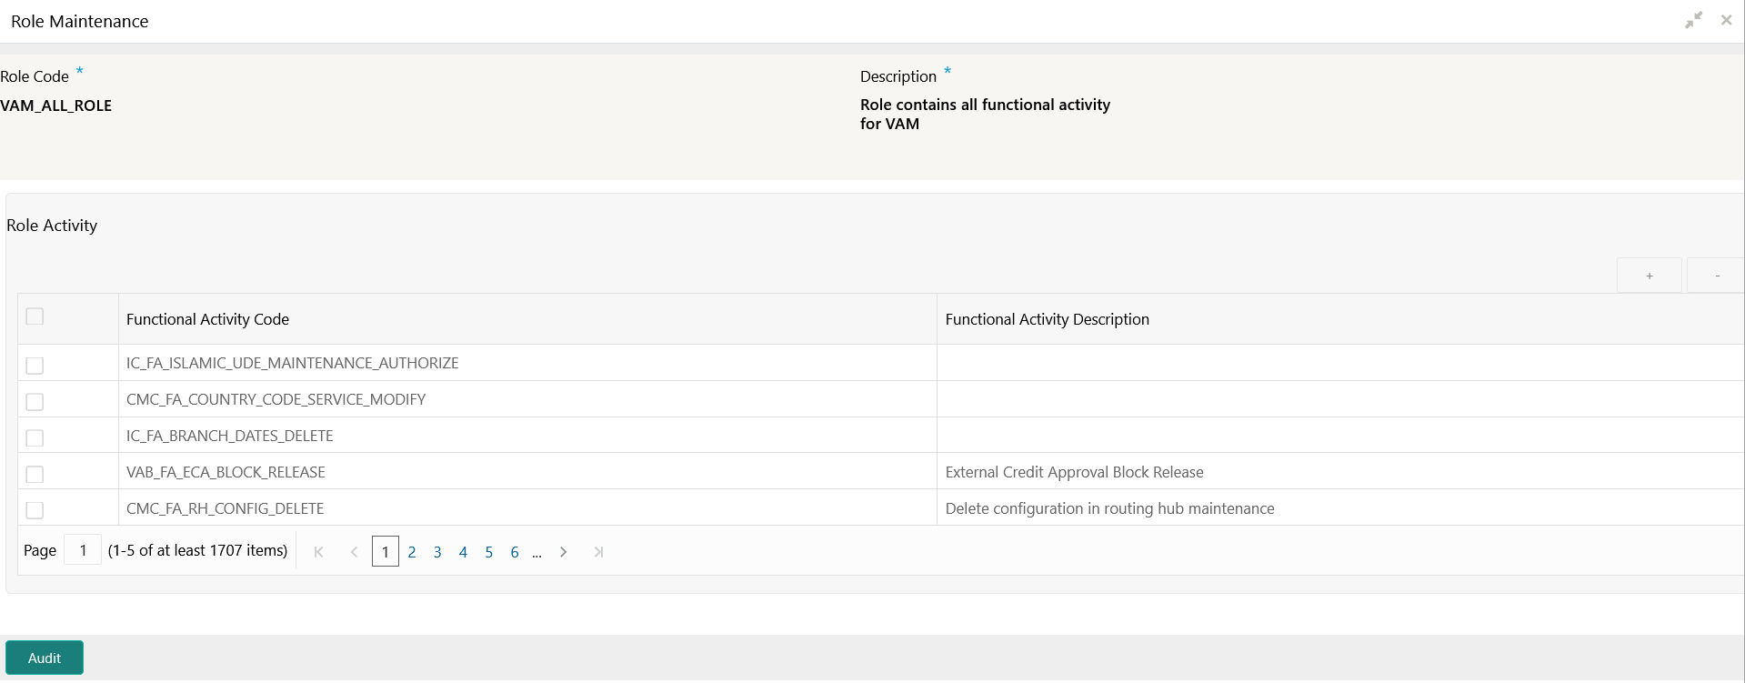Click External Credit Approval Block Release description
The width and height of the screenshot is (1745, 683).
click(x=1074, y=472)
